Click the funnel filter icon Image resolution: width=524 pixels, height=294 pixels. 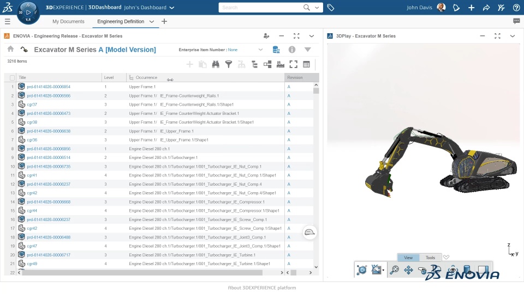(x=229, y=64)
